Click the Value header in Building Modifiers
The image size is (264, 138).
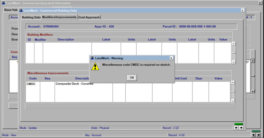point(223,39)
